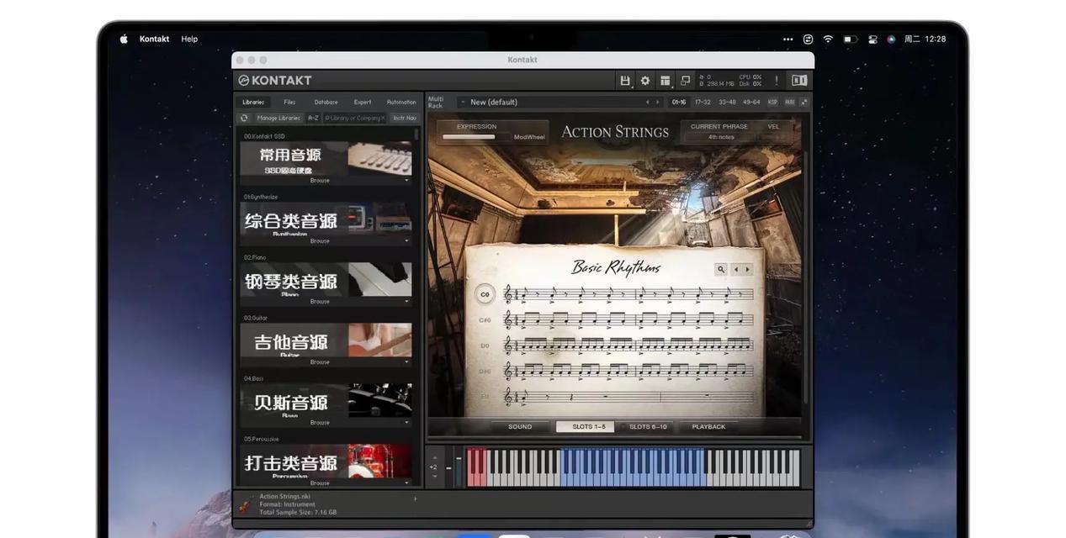This screenshot has height=538, width=1066.
Task: Open the Help menu in menu bar
Action: (x=189, y=39)
